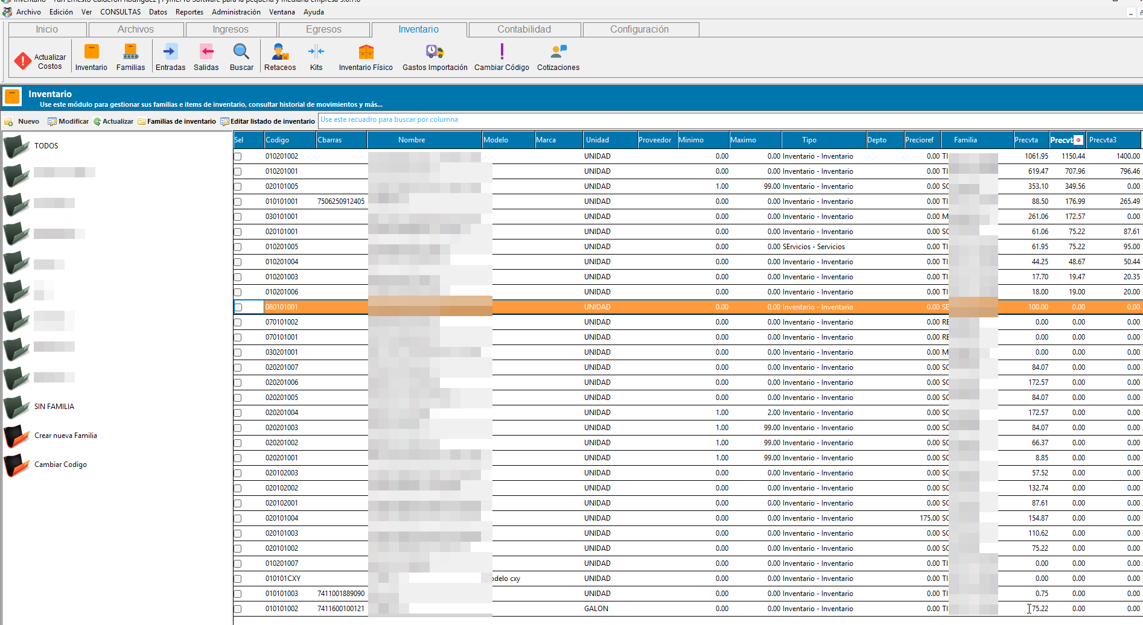Click the application icon beside Archivo menu
The height and width of the screenshot is (625, 1143).
(x=7, y=12)
